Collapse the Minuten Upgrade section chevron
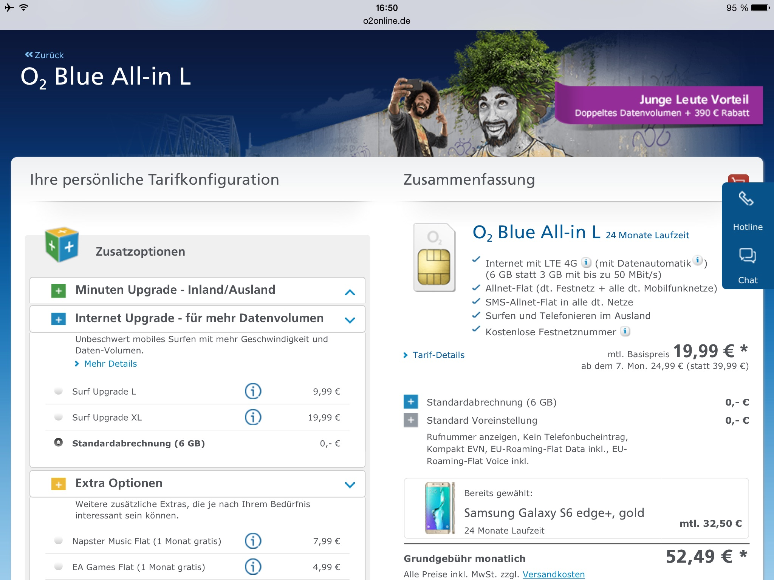 tap(350, 292)
